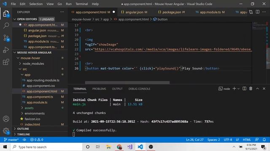Open index.html in file tree
Screen dimensions: 270x151
[x=32, y=125]
